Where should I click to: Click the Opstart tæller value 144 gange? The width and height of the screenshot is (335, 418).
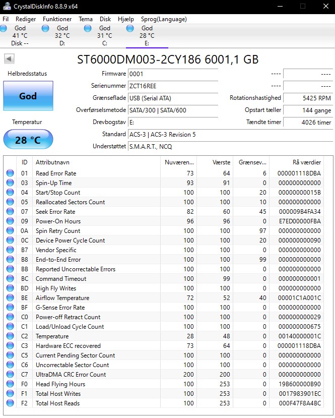click(x=308, y=110)
